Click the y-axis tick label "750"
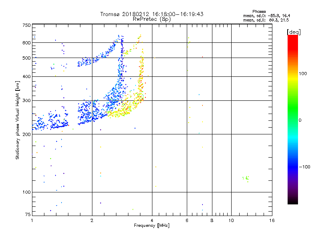 point(26,25)
